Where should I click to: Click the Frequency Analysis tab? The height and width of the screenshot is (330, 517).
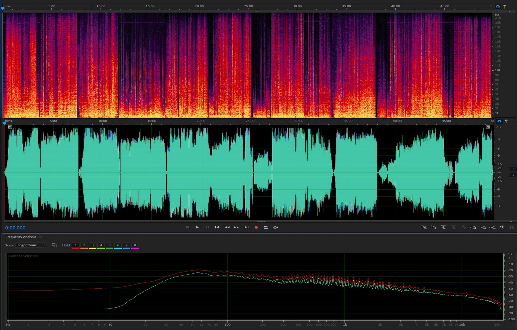pos(21,237)
